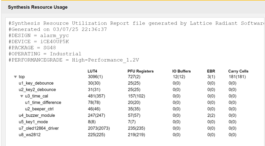Image resolution: width=265 pixels, height=146 pixels.
Task: Collapse the u3_time_cal tree node
Action: click(x=21, y=96)
